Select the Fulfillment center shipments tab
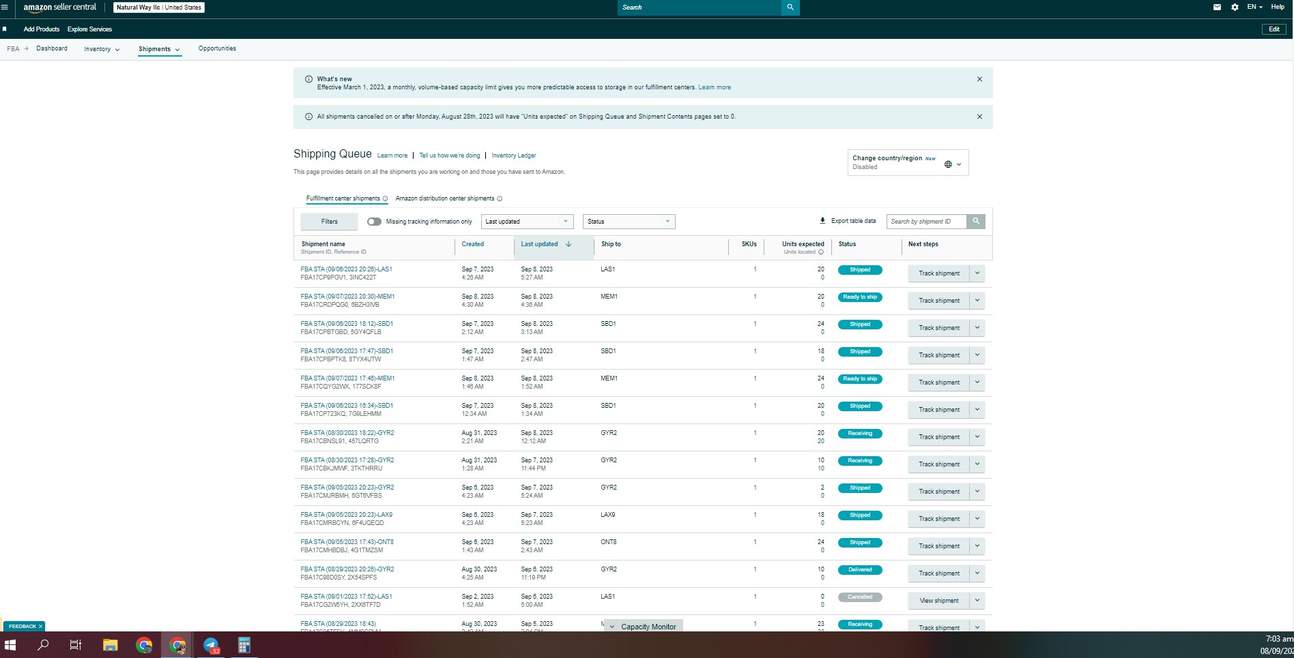 point(343,198)
